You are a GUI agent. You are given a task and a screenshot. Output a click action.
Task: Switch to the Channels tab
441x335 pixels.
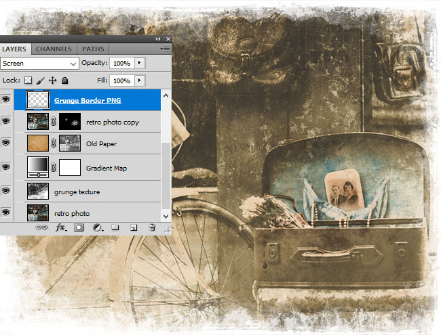(x=54, y=49)
